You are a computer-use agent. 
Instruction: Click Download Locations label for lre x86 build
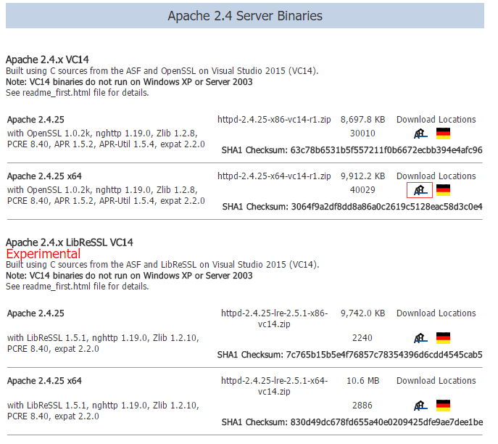436,313
